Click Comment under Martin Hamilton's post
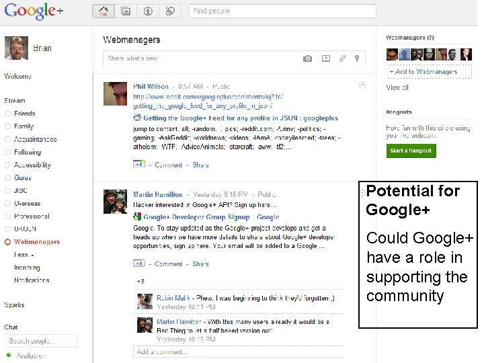This screenshot has width=484, height=363. point(169,264)
